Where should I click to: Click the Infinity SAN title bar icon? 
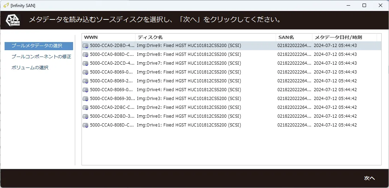point(6,5)
